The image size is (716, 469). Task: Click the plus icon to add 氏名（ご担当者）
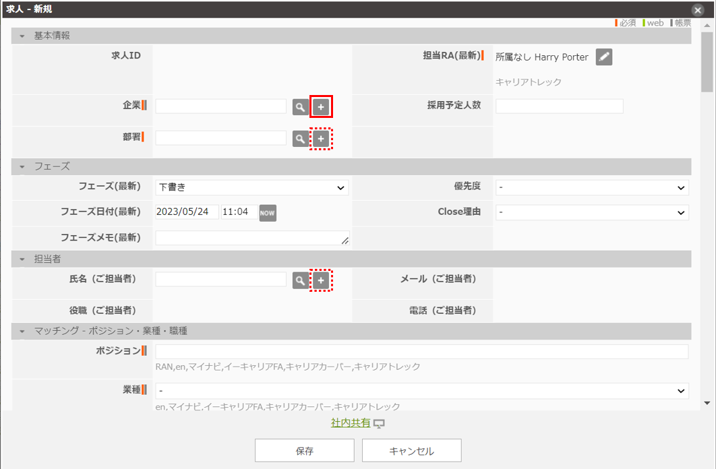point(321,280)
